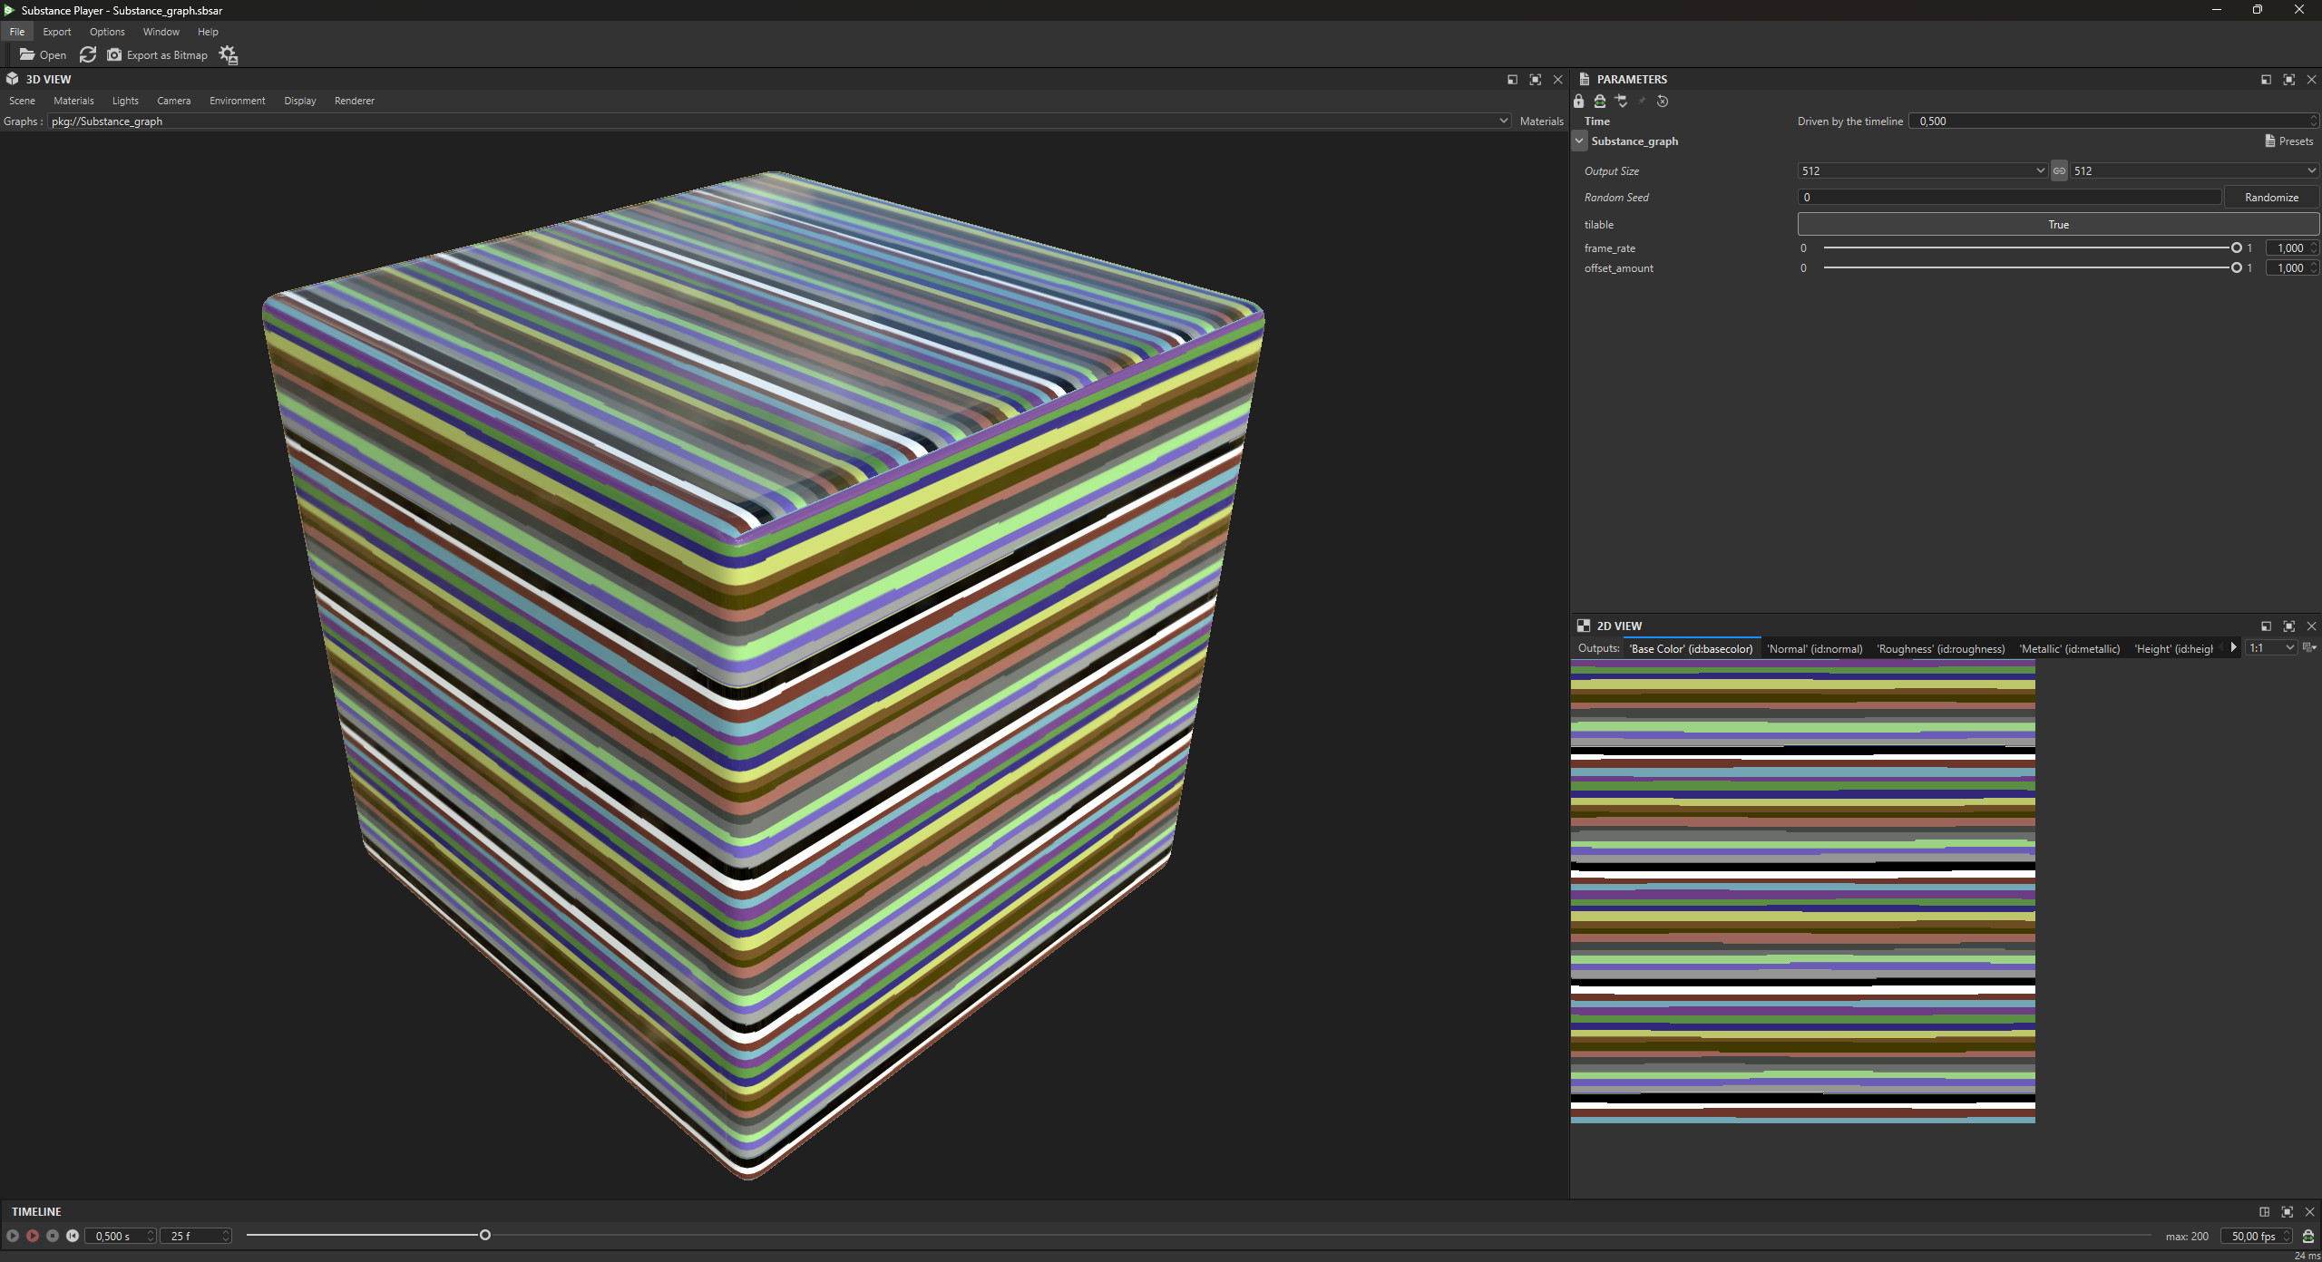Toggle the red loop play button
This screenshot has height=1262, width=2322.
click(x=33, y=1236)
